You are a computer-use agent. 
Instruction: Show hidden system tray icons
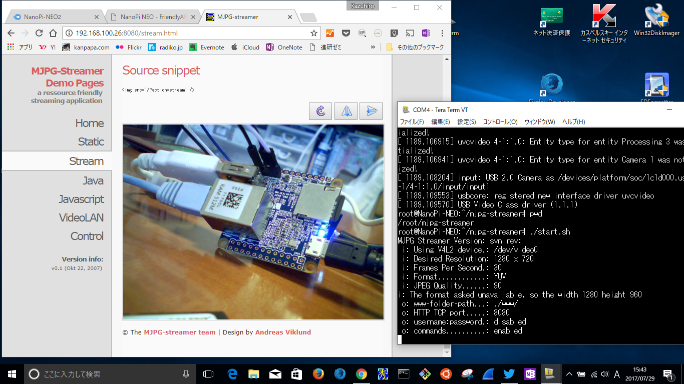coord(569,374)
